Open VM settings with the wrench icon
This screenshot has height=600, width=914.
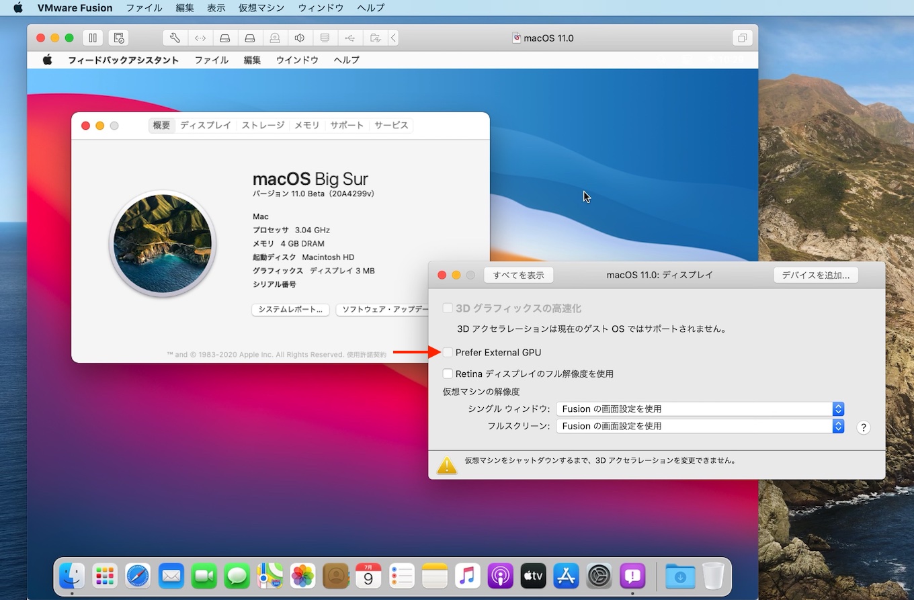click(175, 38)
